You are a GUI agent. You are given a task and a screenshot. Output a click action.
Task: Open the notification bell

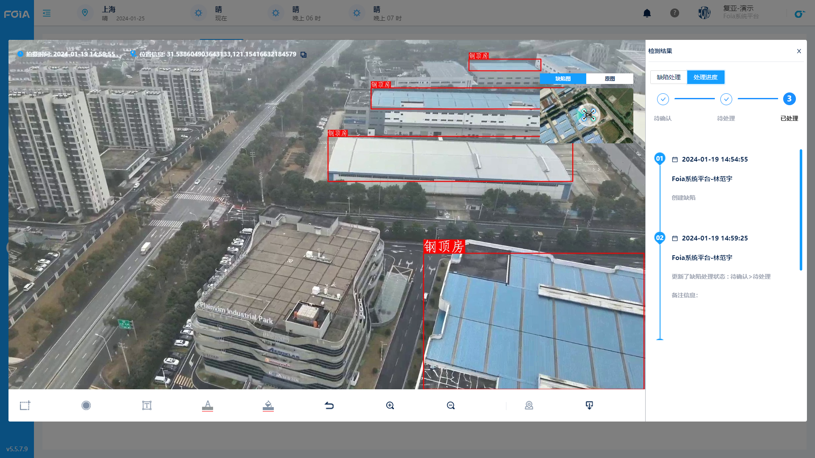click(x=647, y=13)
